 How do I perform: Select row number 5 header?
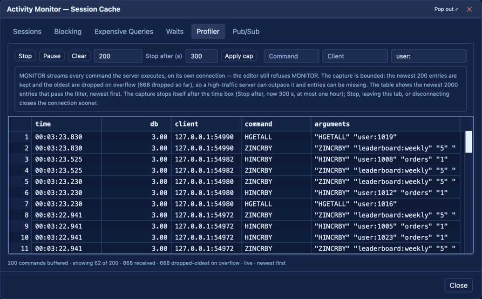coord(20,181)
